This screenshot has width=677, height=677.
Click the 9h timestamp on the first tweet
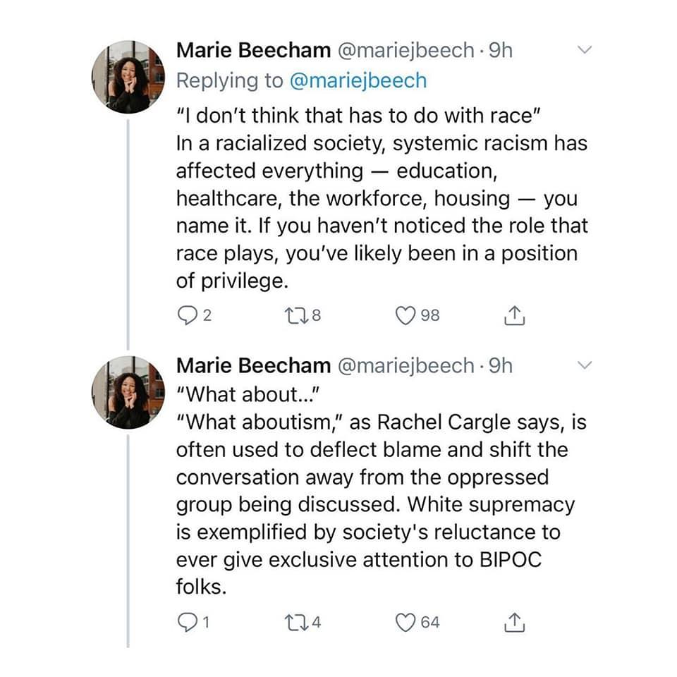[501, 50]
